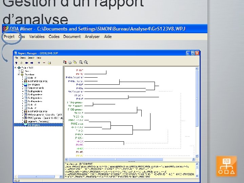Open the Search menu in Report Manager
The height and width of the screenshot is (183, 244).
point(31,58)
